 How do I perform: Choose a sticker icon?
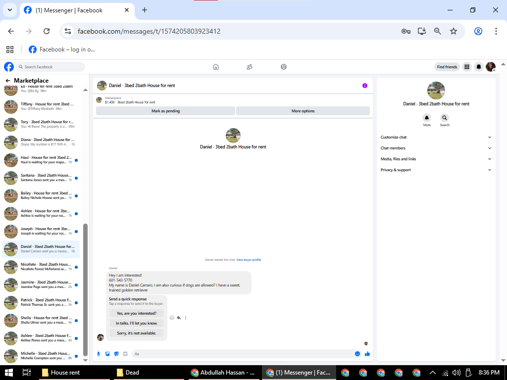tap(116, 354)
